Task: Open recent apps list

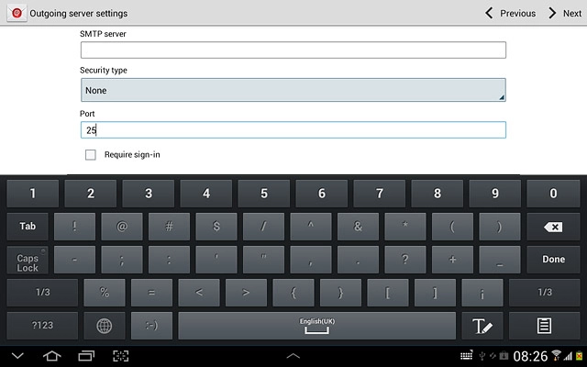Action: pyautogui.click(x=86, y=355)
